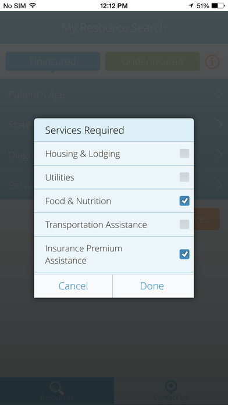This screenshot has height=405, width=228.
Task: Check the Housing & Lodging checkbox
Action: [184, 154]
